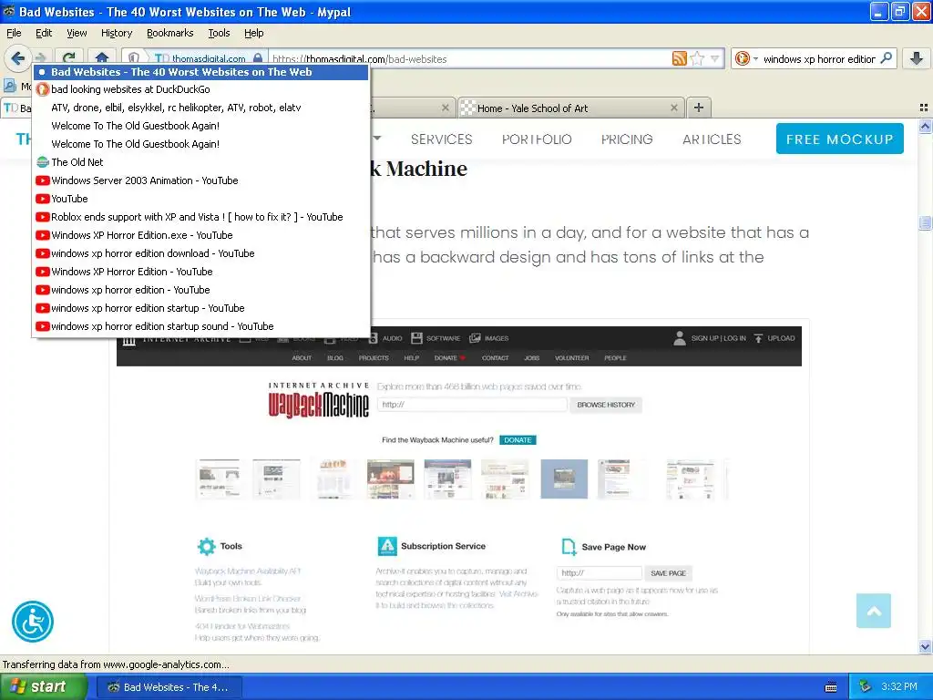Image resolution: width=933 pixels, height=700 pixels.
Task: Click the browser Back arrow button
Action: 17,58
